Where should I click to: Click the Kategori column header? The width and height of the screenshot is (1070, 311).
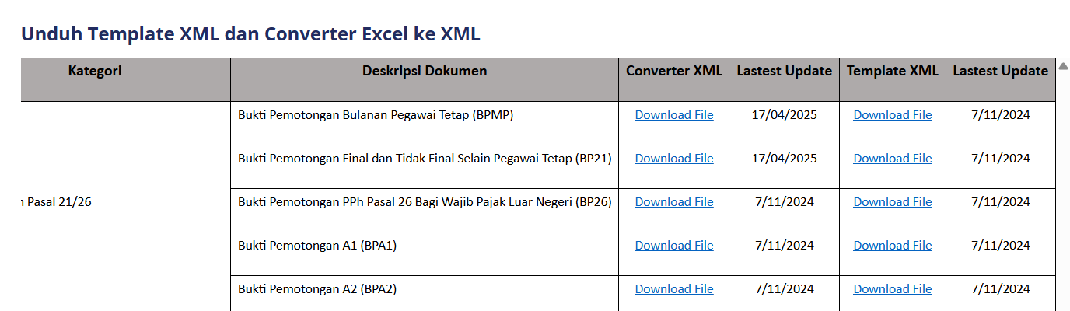click(95, 71)
